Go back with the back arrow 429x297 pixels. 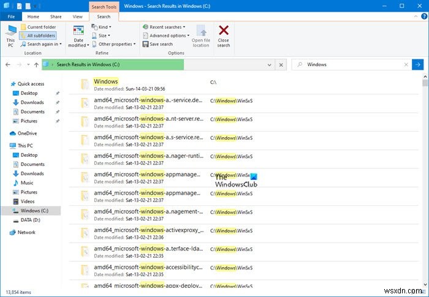[x=8, y=65]
